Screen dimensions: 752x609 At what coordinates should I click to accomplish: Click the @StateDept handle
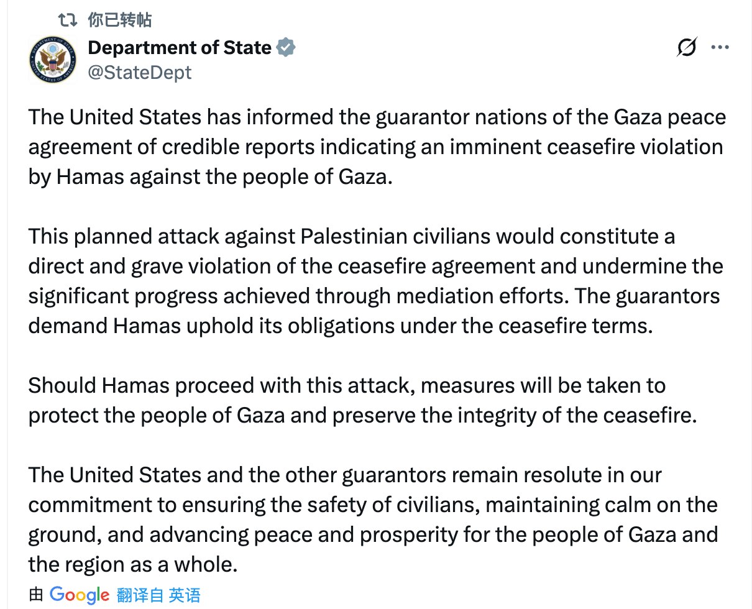coord(139,73)
